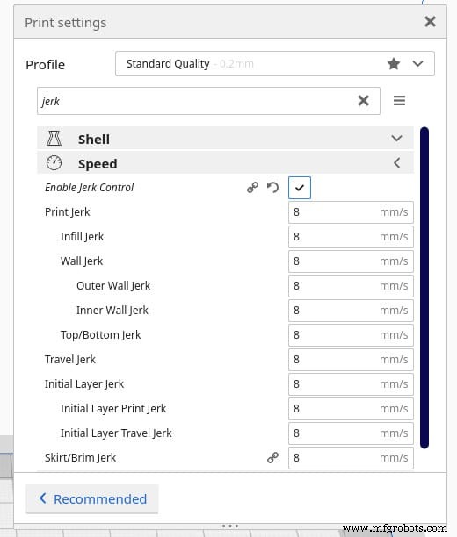Click the Initial Layer Jerk label
Image resolution: width=457 pixels, height=537 pixels.
84,384
